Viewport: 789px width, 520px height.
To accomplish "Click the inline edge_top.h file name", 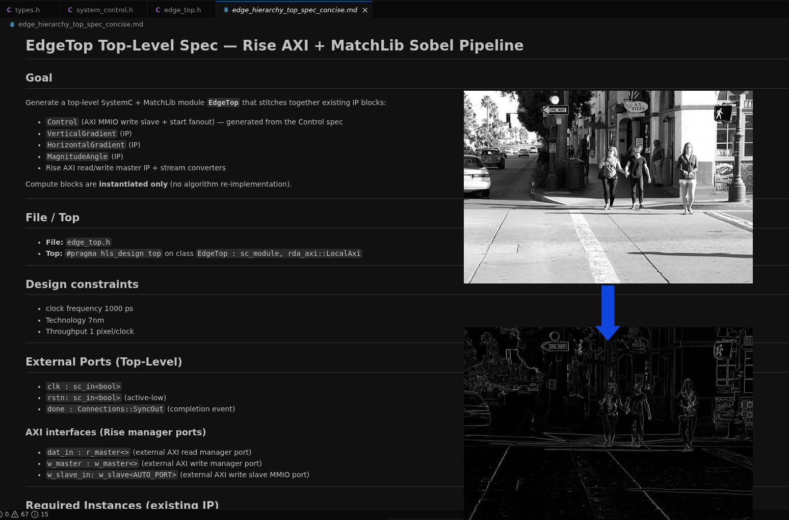I will point(89,242).
